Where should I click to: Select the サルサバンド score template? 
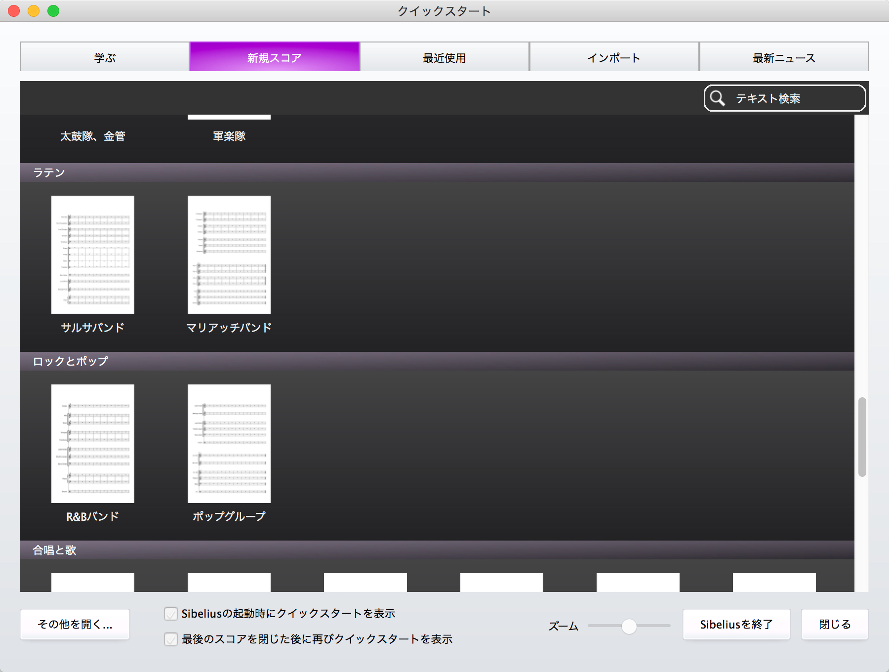coord(93,255)
